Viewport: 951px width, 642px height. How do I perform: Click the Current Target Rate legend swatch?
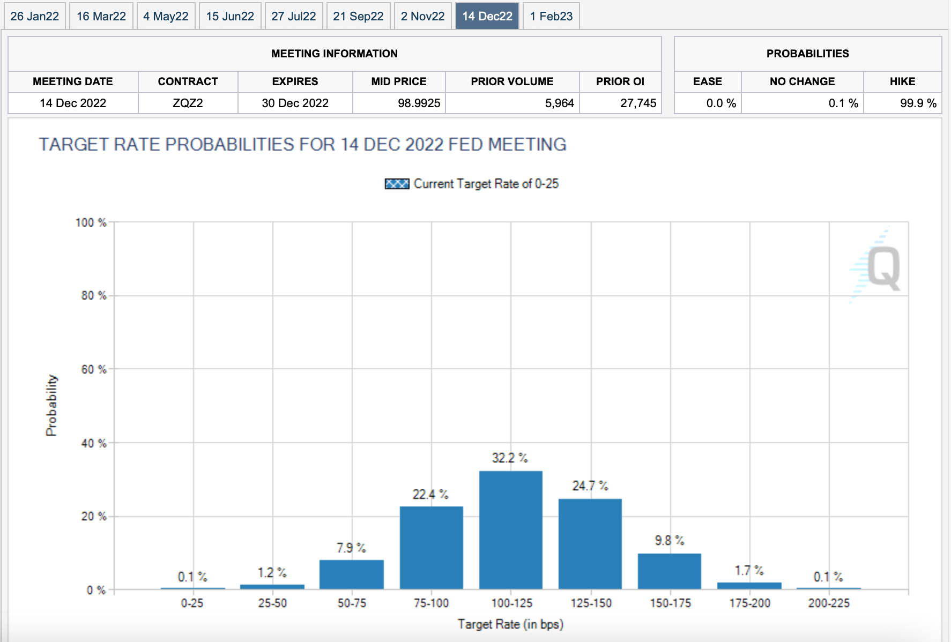(397, 184)
